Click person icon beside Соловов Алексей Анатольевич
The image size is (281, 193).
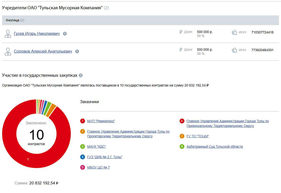click(x=8, y=51)
